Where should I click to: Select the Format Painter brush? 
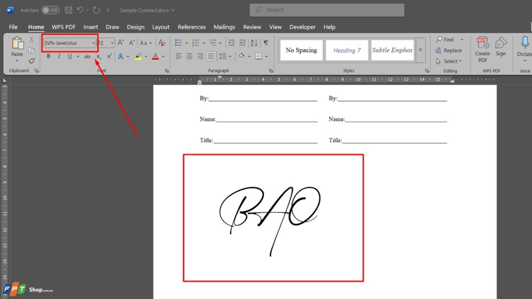31,61
